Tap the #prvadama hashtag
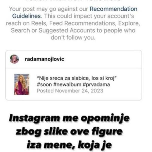 (96, 85)
